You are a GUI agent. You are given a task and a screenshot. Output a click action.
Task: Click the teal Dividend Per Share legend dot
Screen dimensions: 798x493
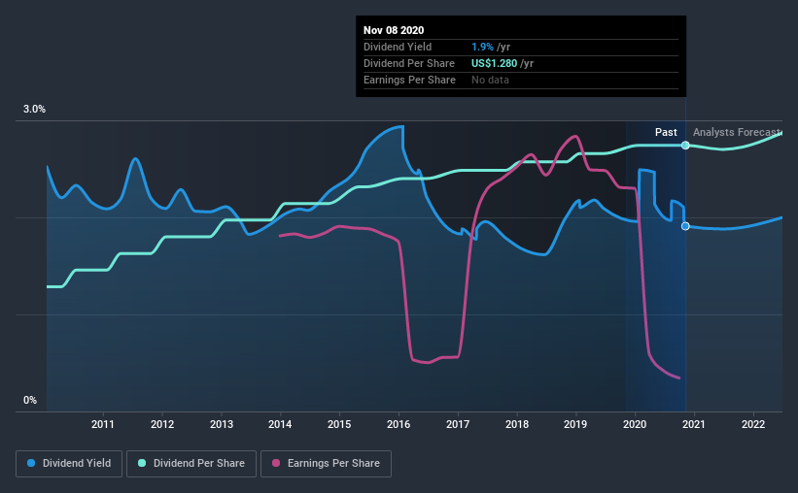coord(142,463)
